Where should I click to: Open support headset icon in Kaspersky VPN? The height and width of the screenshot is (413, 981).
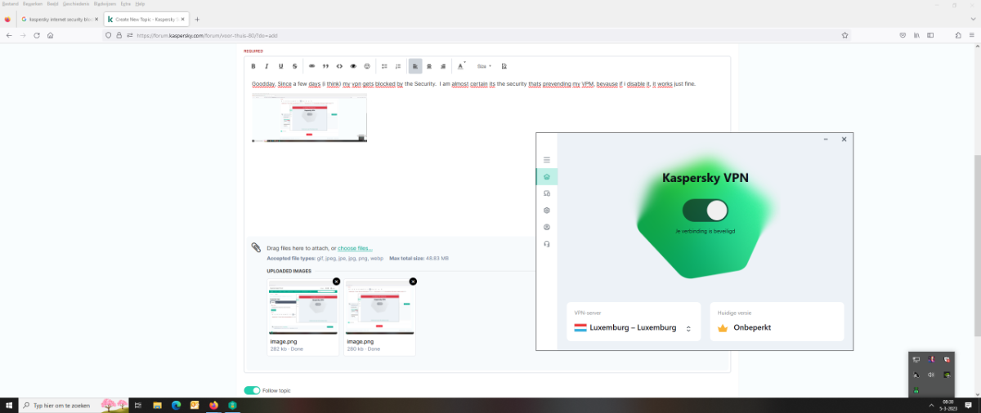tap(547, 244)
